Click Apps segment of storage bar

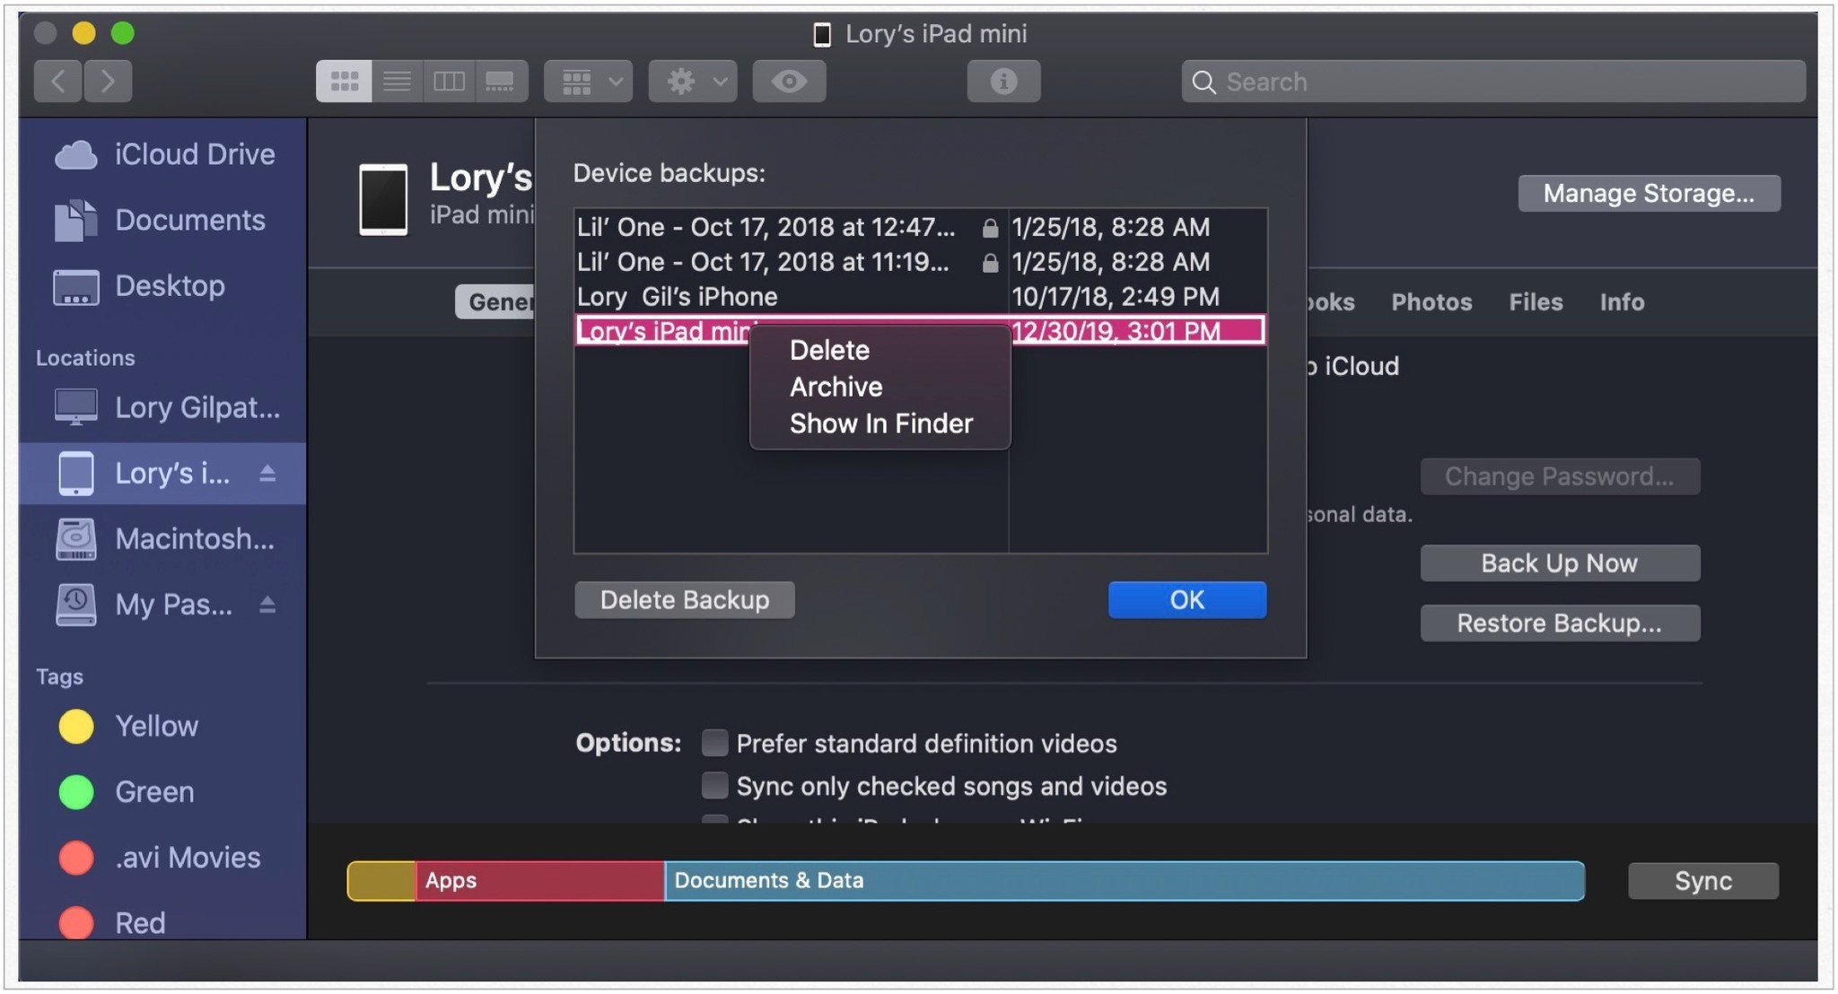pyautogui.click(x=539, y=881)
